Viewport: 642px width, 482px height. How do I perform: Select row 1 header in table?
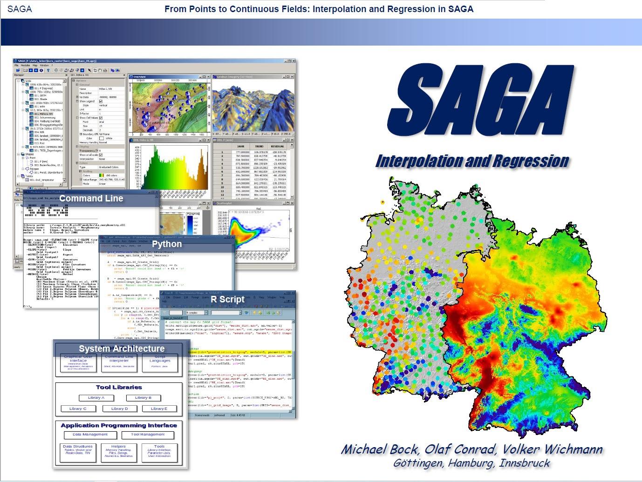(x=222, y=152)
